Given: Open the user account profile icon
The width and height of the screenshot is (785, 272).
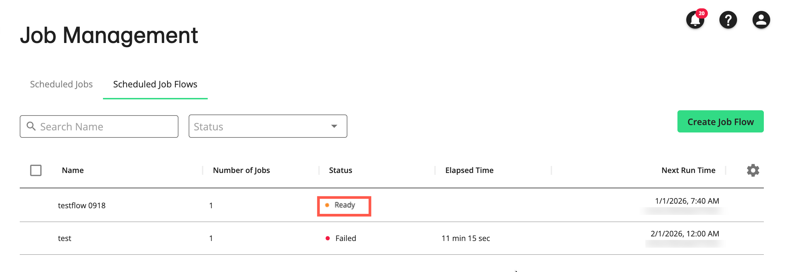Looking at the screenshot, I should tap(761, 20).
